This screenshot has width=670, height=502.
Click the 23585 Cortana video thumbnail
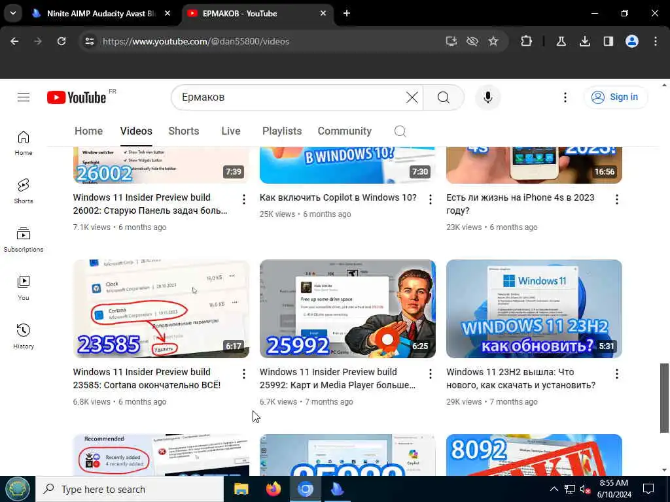click(x=161, y=309)
